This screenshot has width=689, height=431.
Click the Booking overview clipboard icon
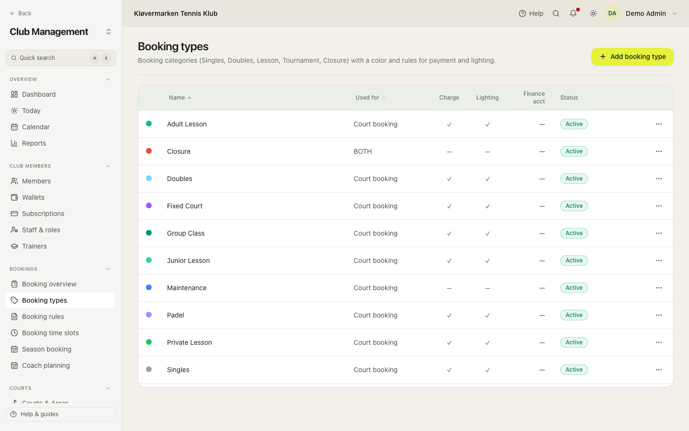click(x=14, y=284)
